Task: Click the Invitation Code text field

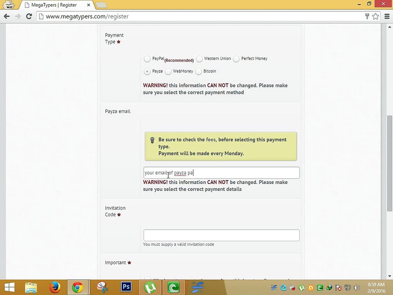Action: (221, 235)
